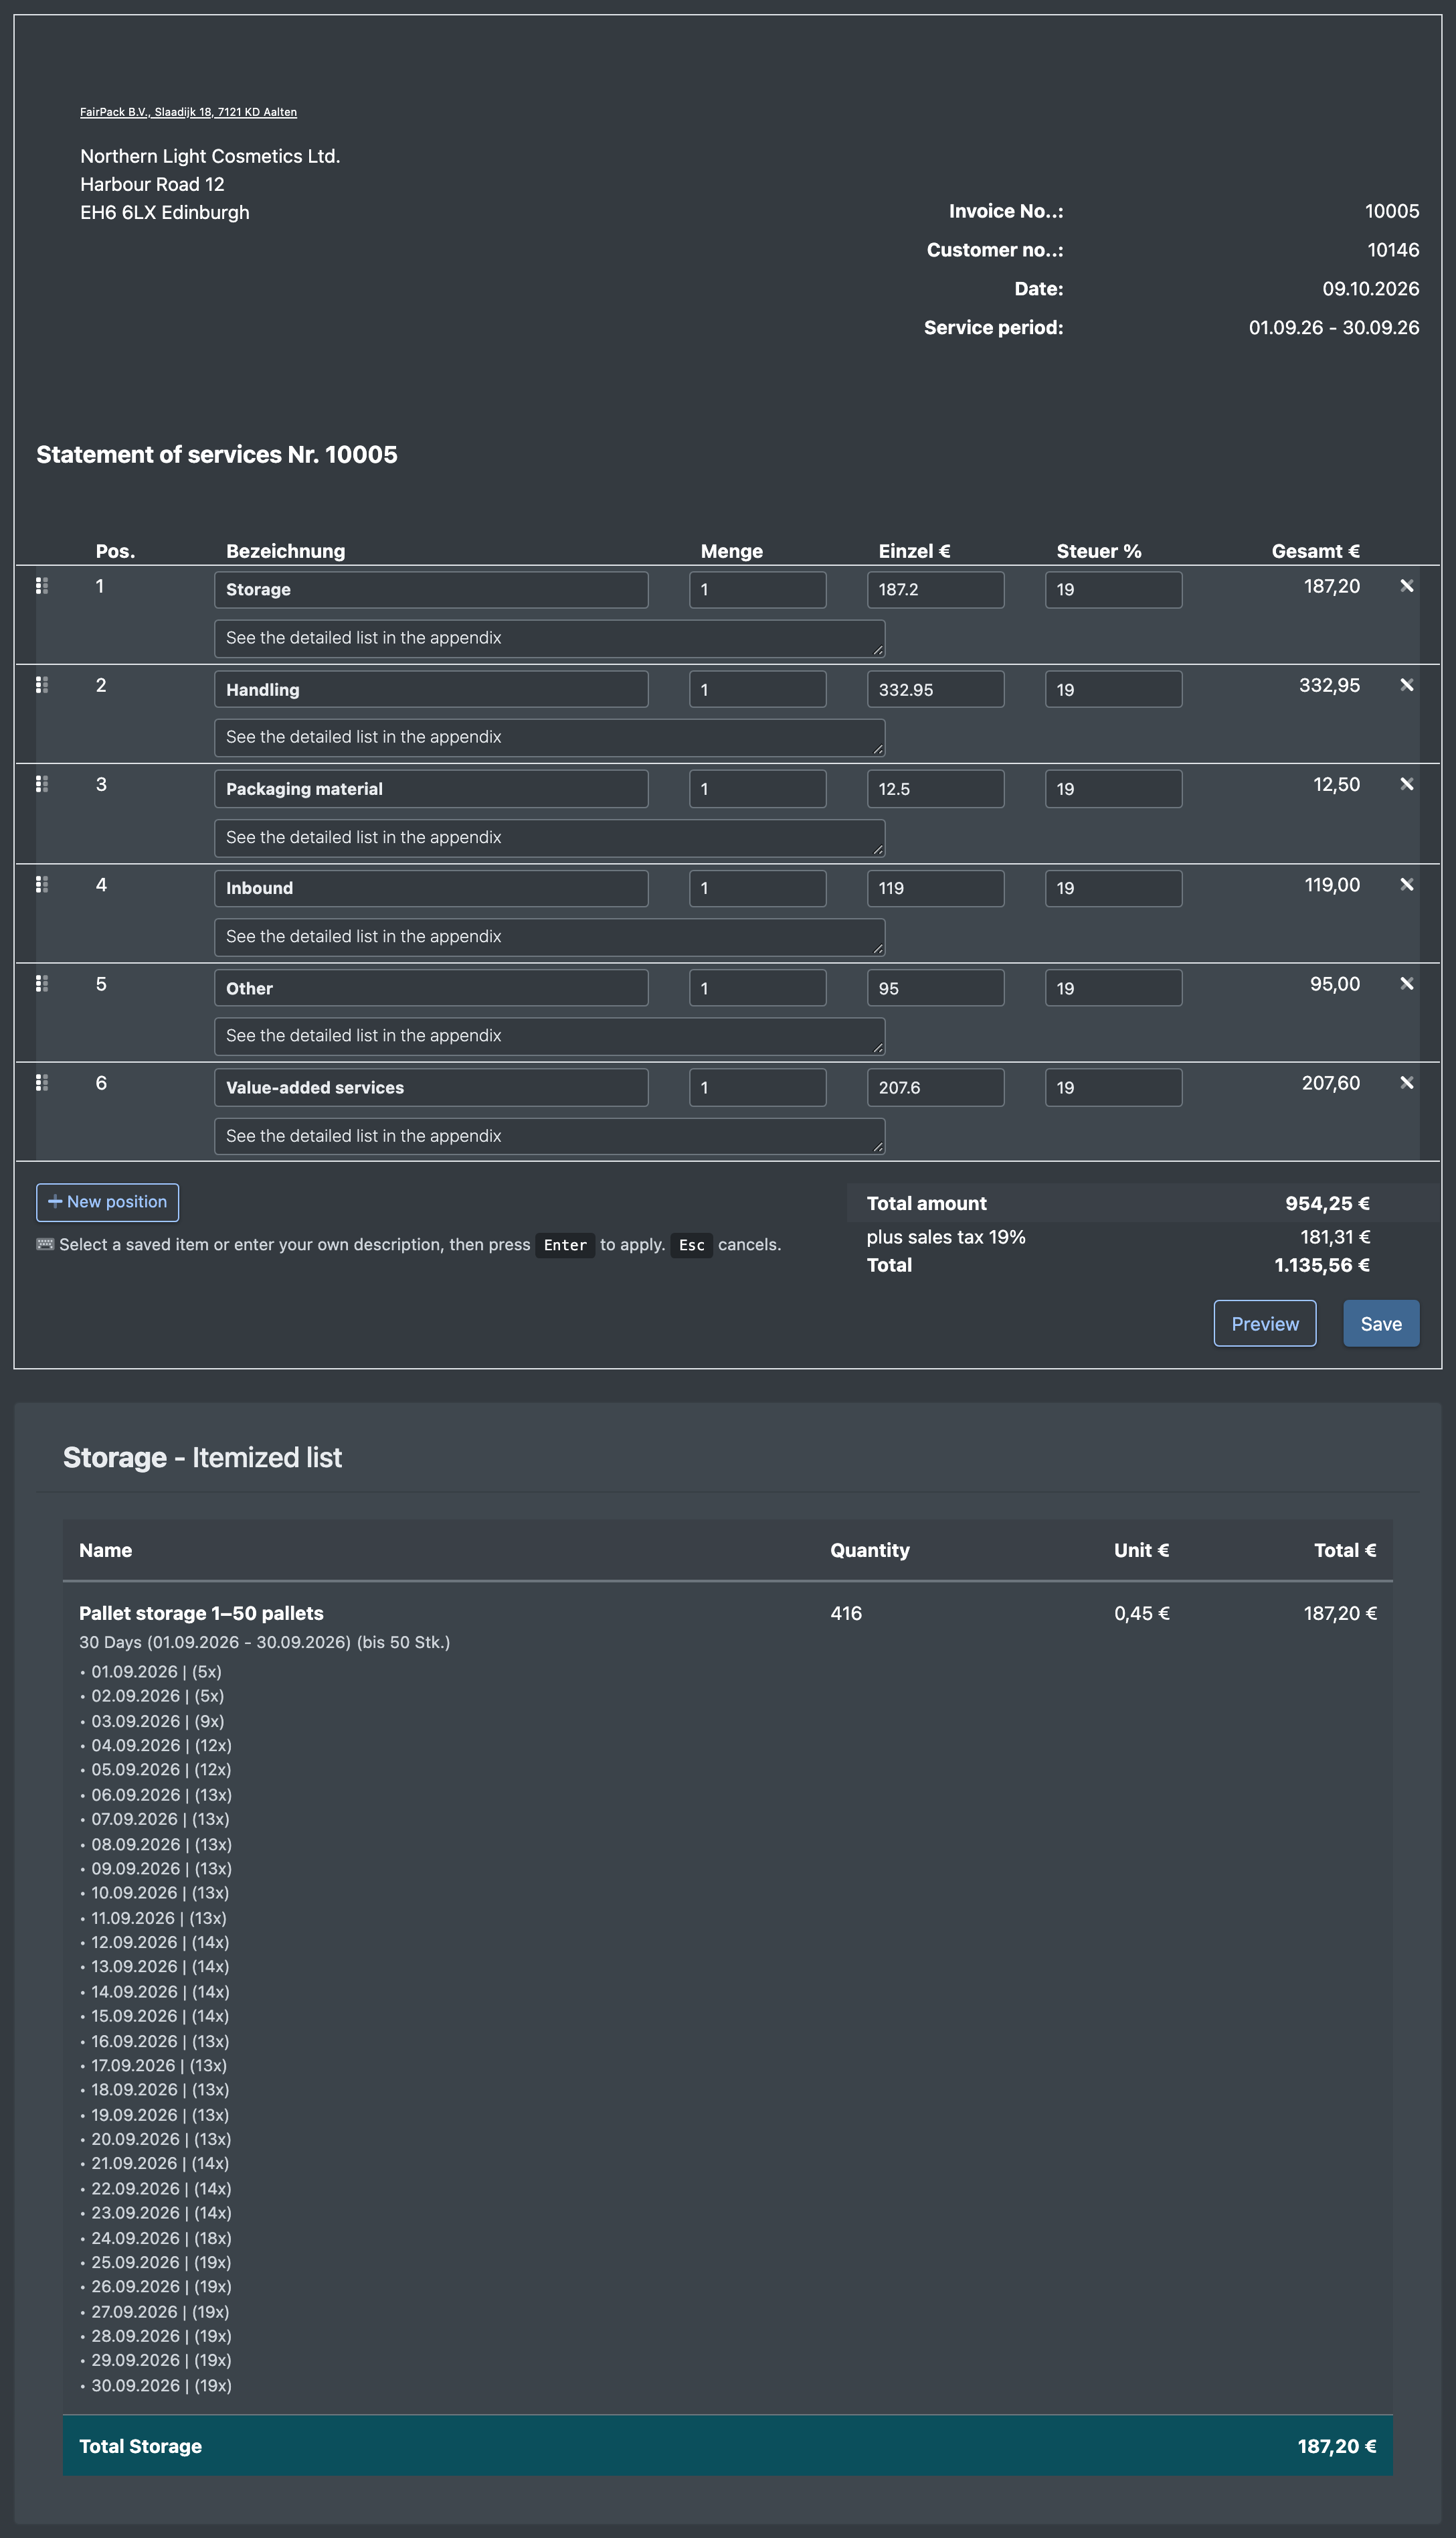Click the Service period 01.09.26 - 30.09.26
1456x2538 pixels.
click(x=1333, y=327)
